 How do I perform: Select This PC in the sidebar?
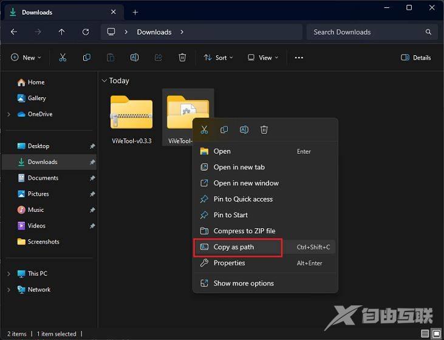[x=32, y=274]
